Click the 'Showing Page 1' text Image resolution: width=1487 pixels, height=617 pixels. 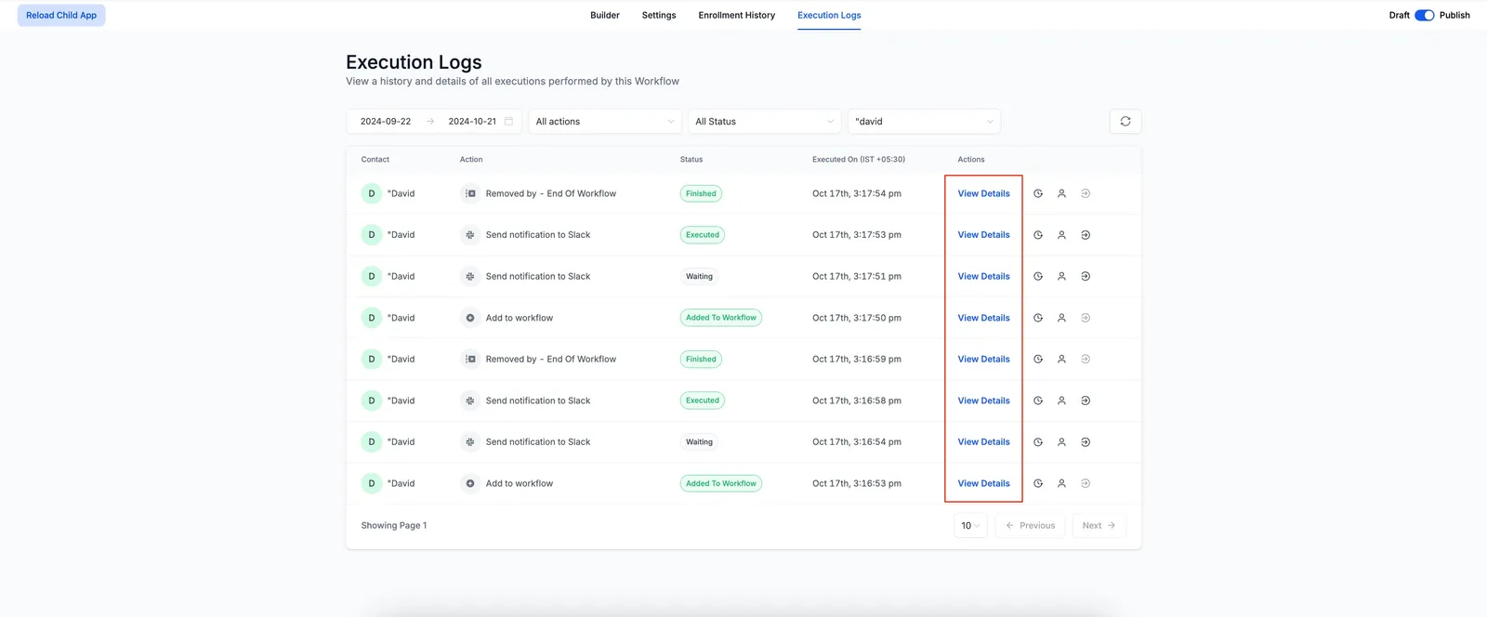pyautogui.click(x=394, y=526)
